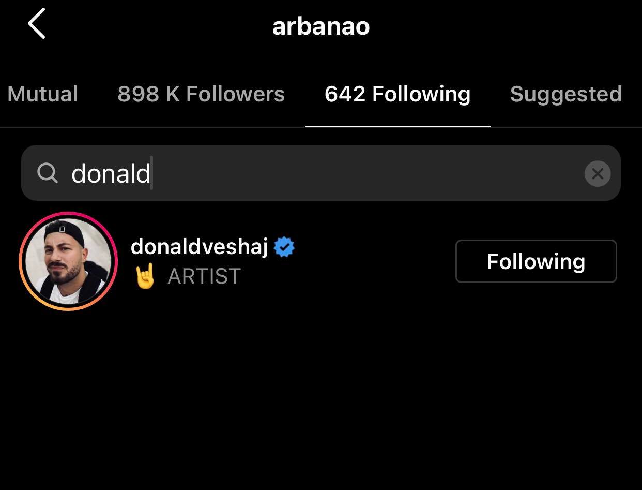
Task: Tap the arbanao title at top
Action: click(321, 26)
